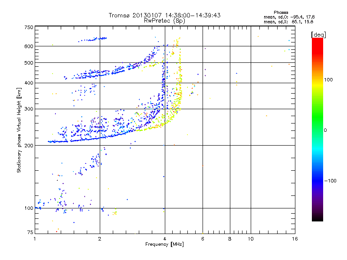347x260 pixels.
Task: Click the '200' y-axis tick label
Action: click(x=29, y=146)
